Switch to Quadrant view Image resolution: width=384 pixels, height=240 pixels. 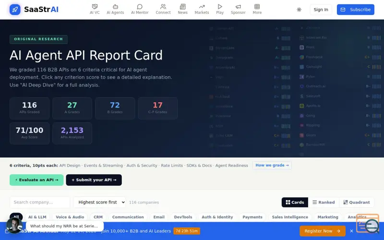(357, 202)
